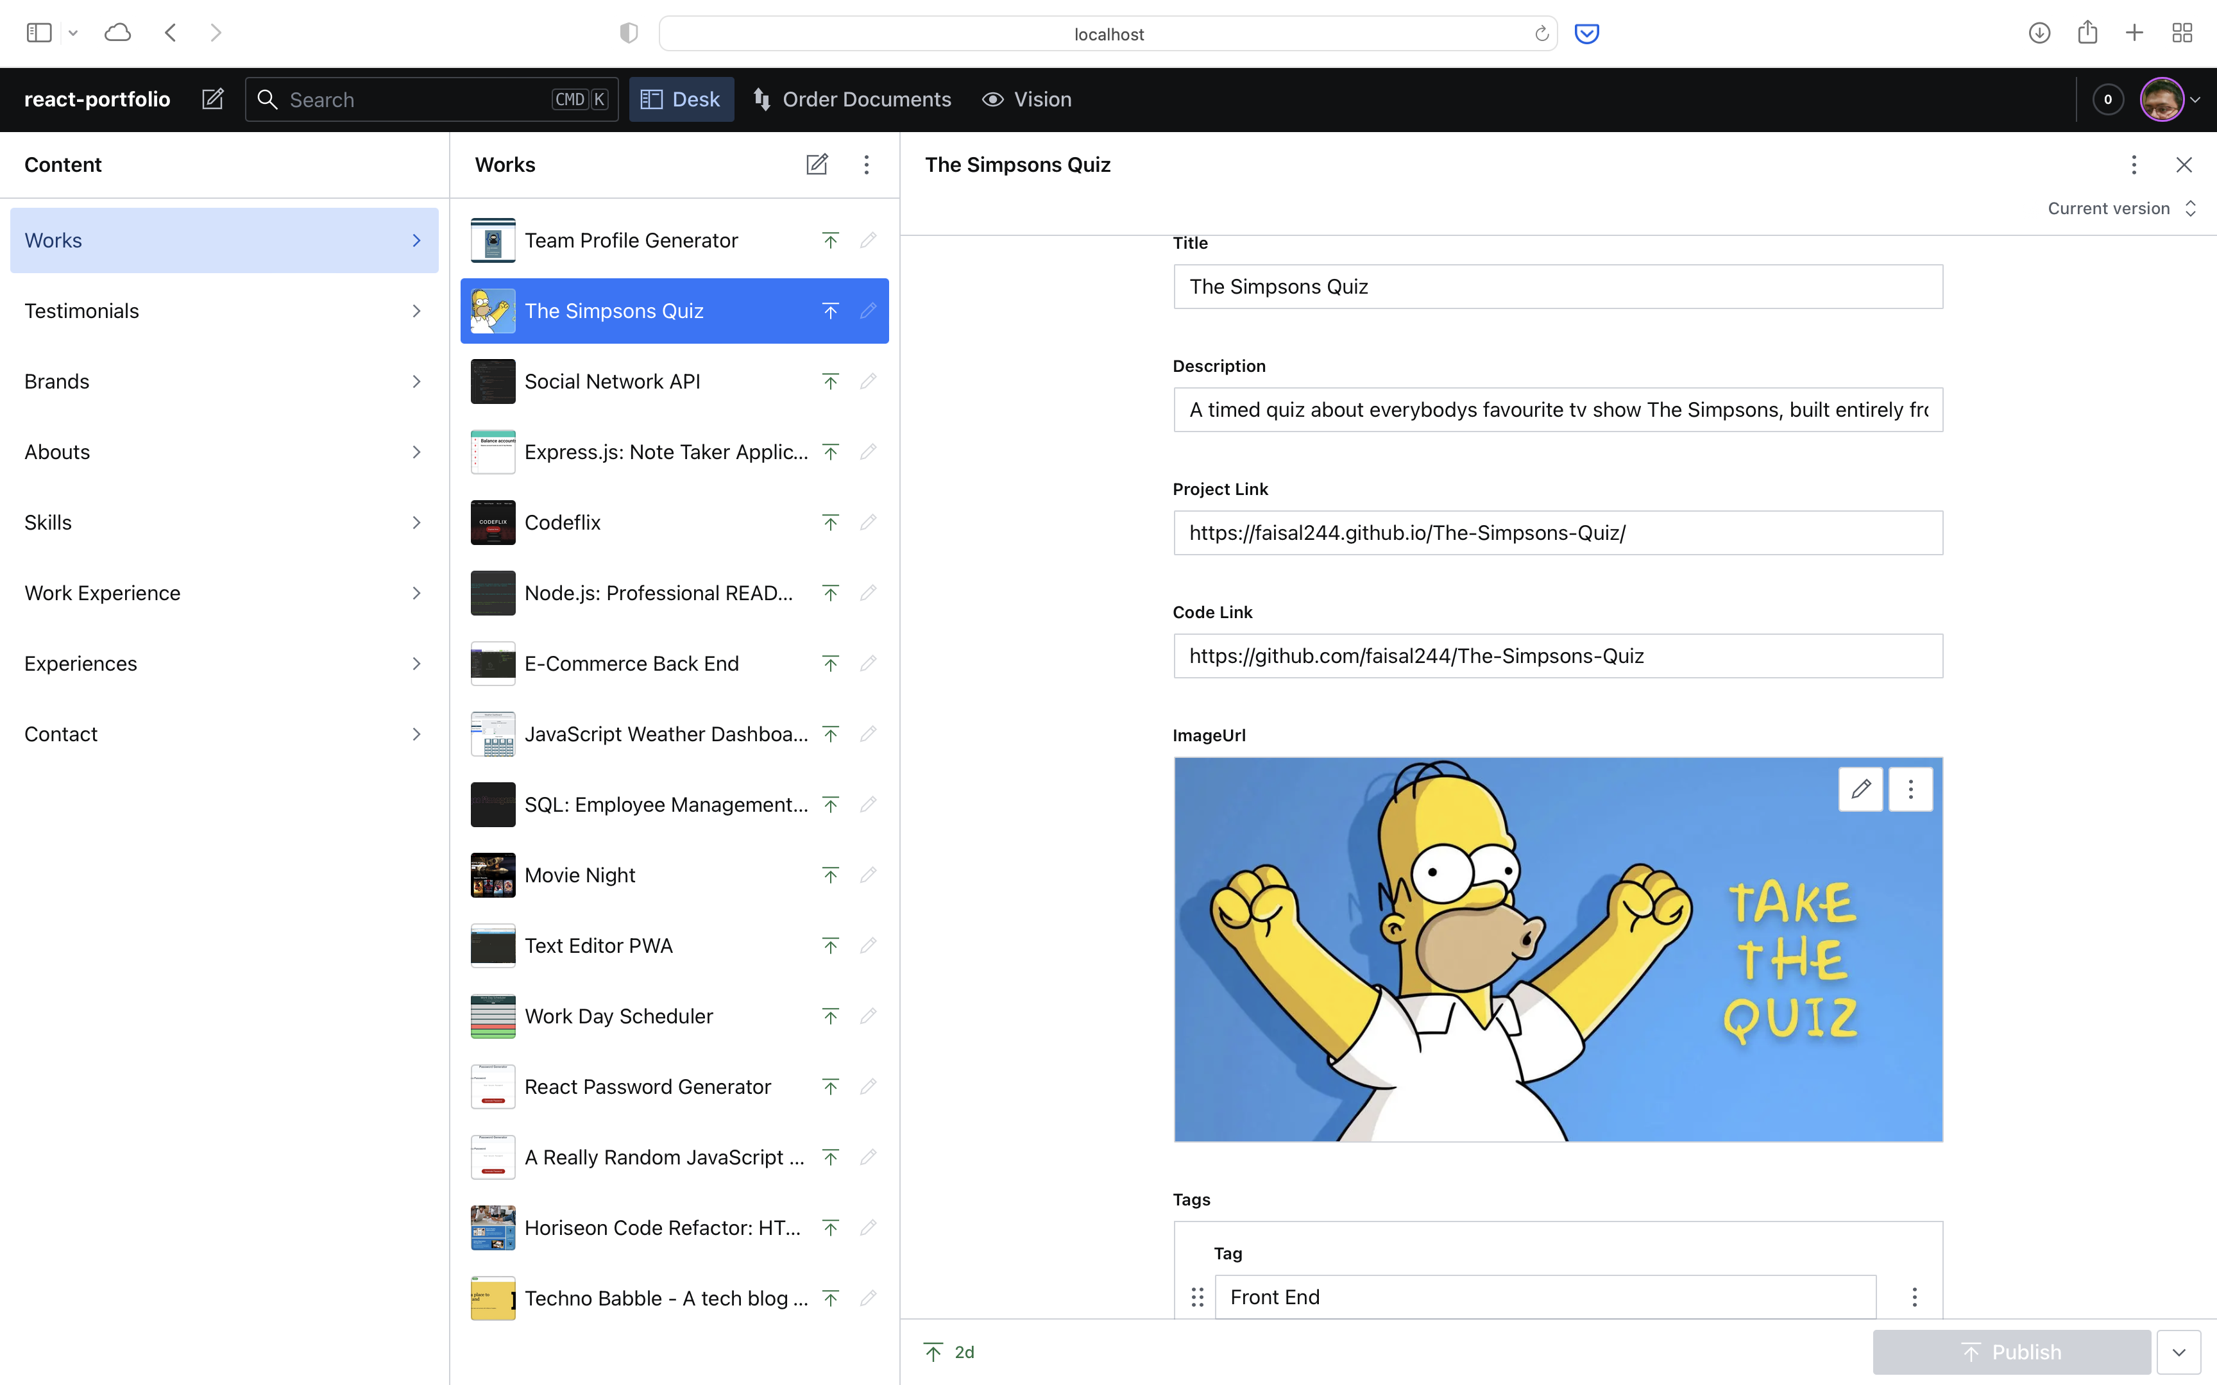Open the Works panel overflow three-dot menu
Image resolution: width=2217 pixels, height=1385 pixels.
[x=867, y=164]
